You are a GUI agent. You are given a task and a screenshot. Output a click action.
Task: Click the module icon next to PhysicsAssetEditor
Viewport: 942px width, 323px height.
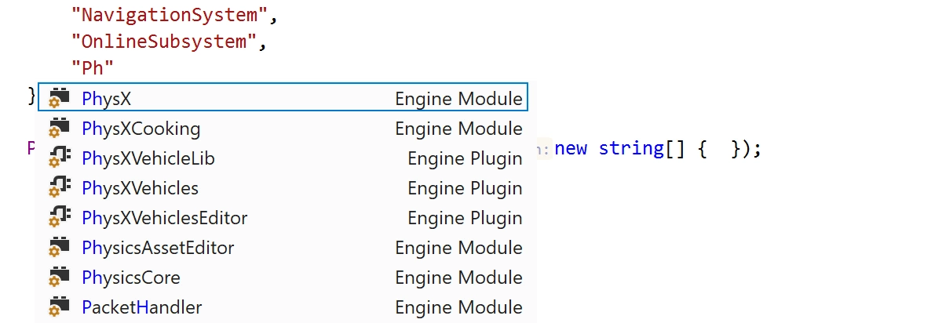(x=60, y=247)
